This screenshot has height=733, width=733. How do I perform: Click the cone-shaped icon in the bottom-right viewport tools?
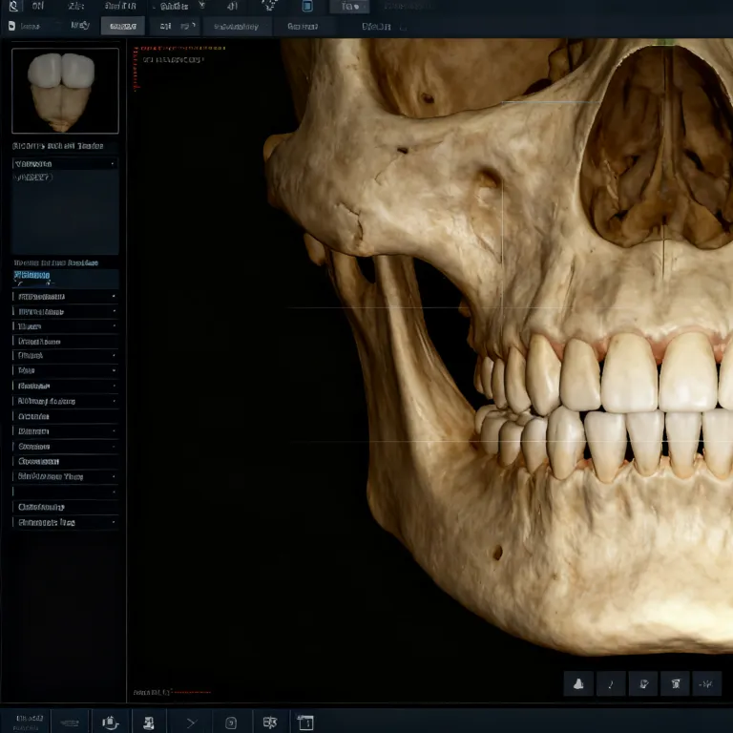(x=578, y=682)
